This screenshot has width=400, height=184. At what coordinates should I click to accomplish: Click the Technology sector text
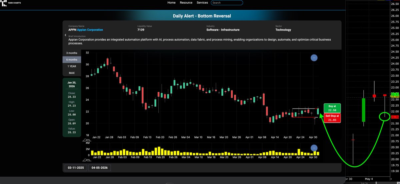point(283,30)
